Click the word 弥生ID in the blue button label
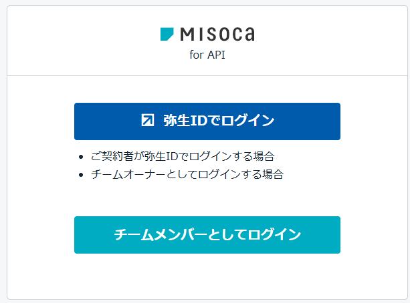The width and height of the screenshot is (410, 303). [183, 121]
